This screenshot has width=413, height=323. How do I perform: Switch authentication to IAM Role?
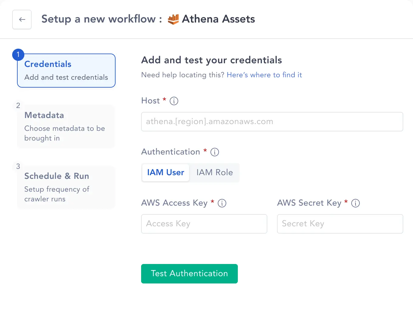point(215,172)
